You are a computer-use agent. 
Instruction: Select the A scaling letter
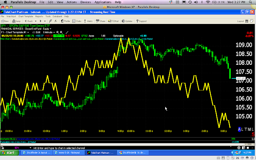pyautogui.click(x=239, y=130)
